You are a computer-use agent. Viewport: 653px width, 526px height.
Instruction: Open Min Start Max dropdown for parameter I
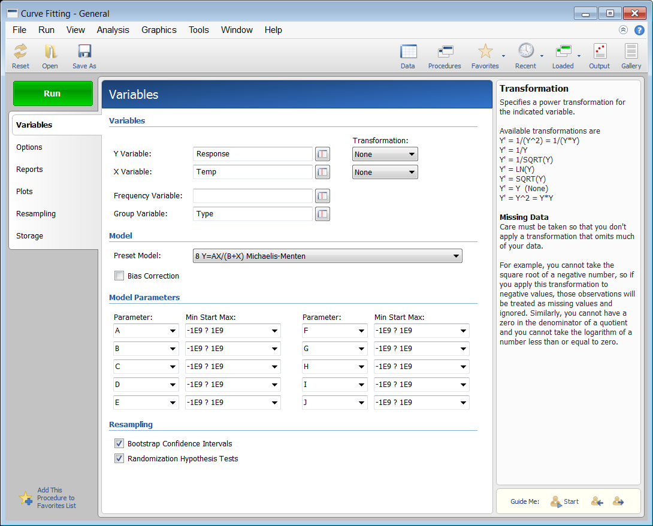point(421,385)
